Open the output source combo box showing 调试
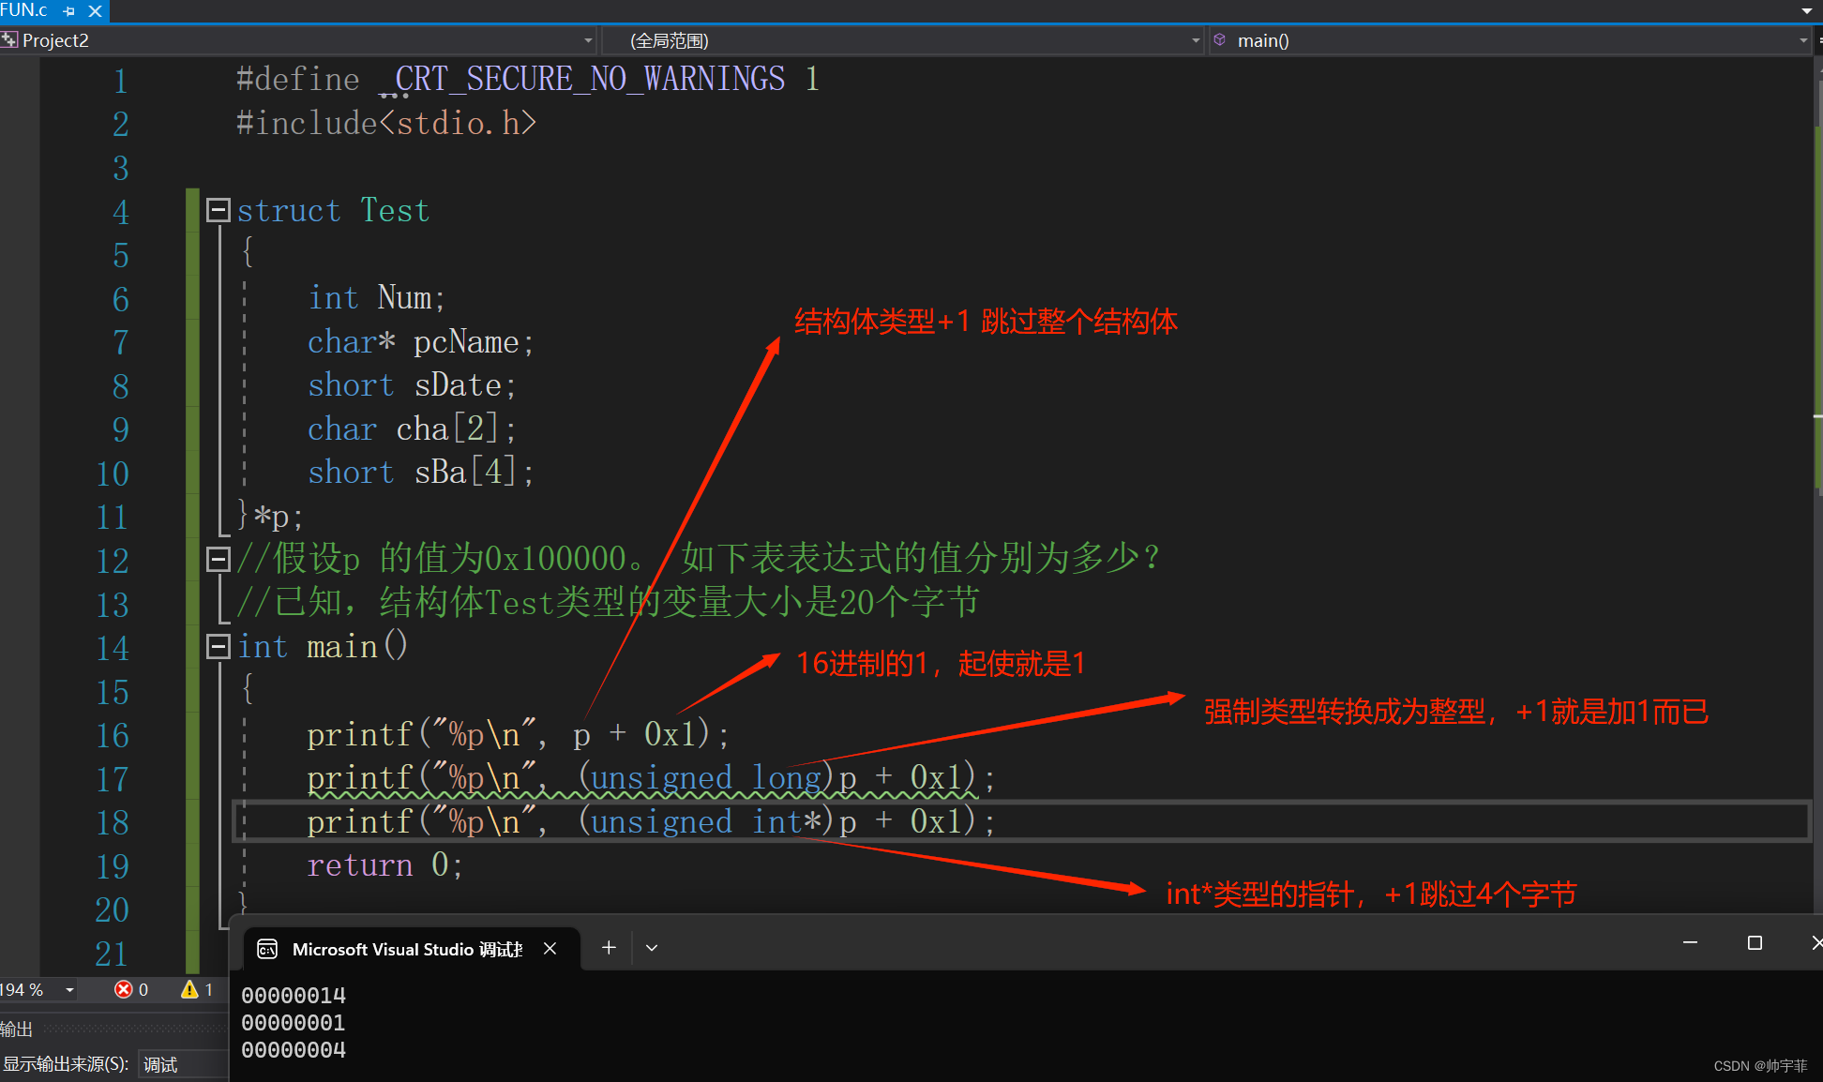Image resolution: width=1823 pixels, height=1082 pixels. (x=183, y=1064)
